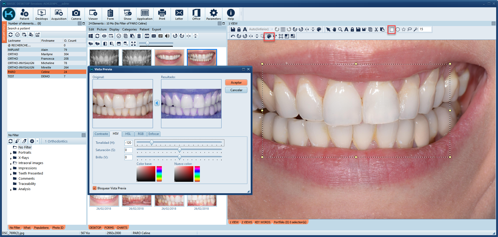Select the hand pan tool
The height and width of the screenshot is (237, 498).
[x=334, y=29]
